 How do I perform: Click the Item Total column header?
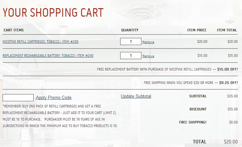pyautogui.click(x=227, y=30)
